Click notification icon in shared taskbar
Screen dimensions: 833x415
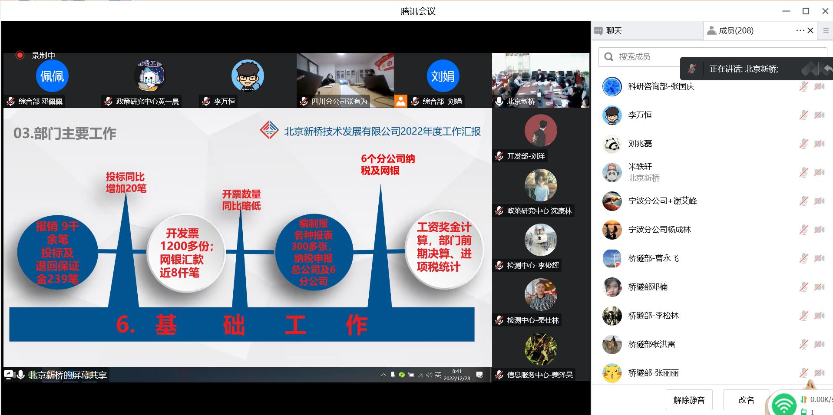point(479,375)
